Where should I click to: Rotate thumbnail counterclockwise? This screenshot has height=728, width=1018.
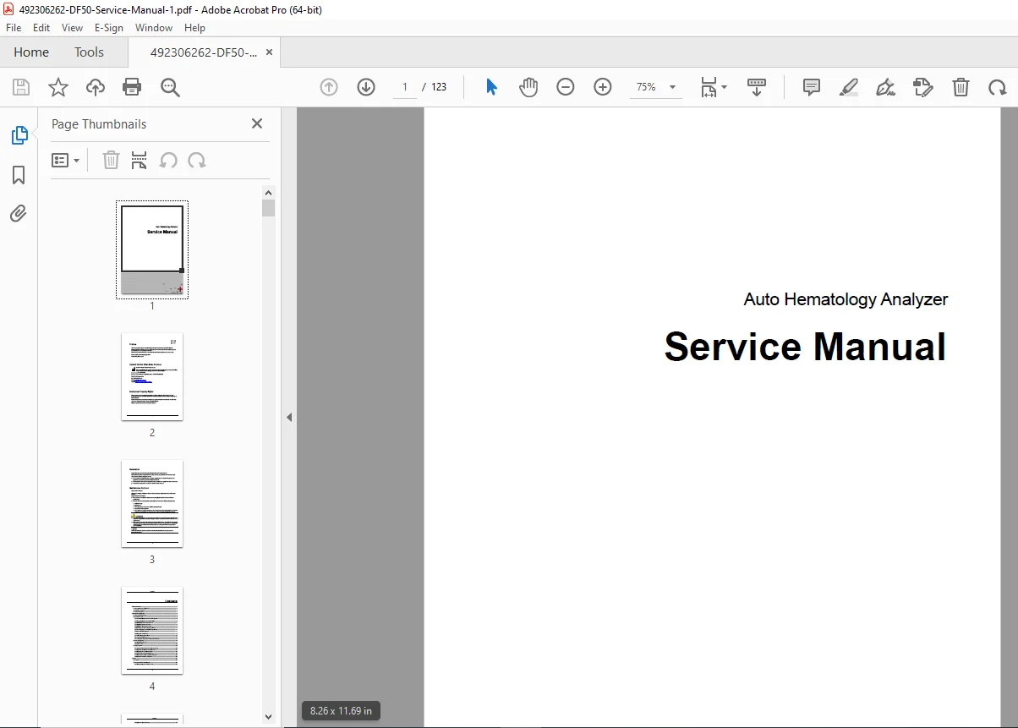[x=169, y=160]
